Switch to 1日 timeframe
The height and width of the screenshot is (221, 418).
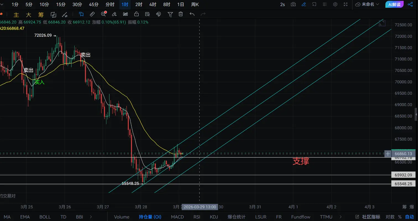180,4
